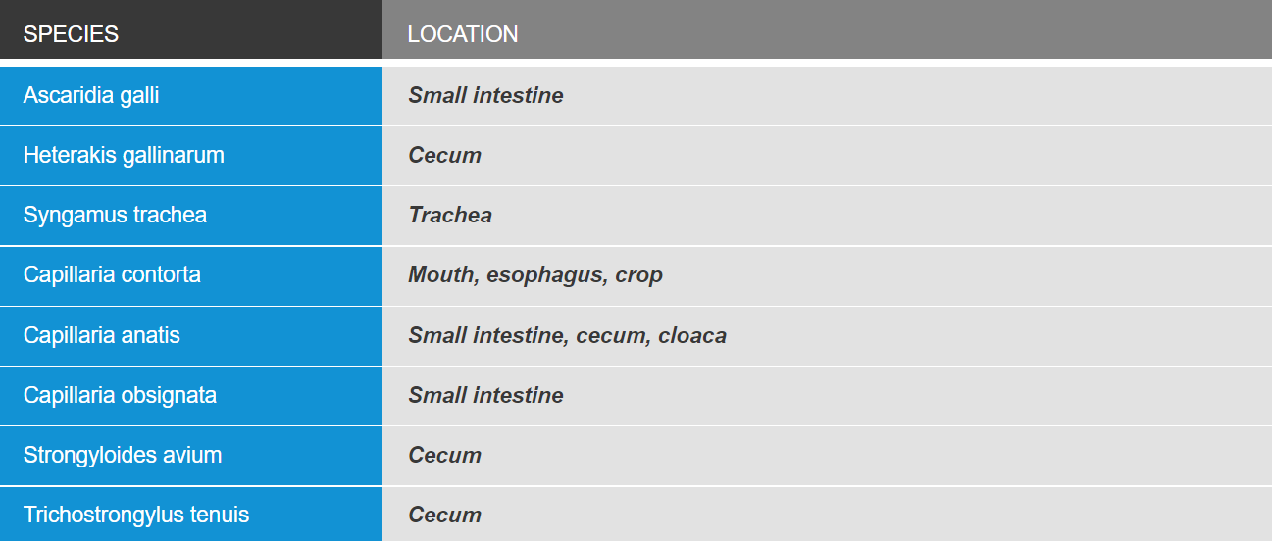Image resolution: width=1272 pixels, height=541 pixels.
Task: Select Capillaria contorta in the species column
Action: [x=191, y=275]
